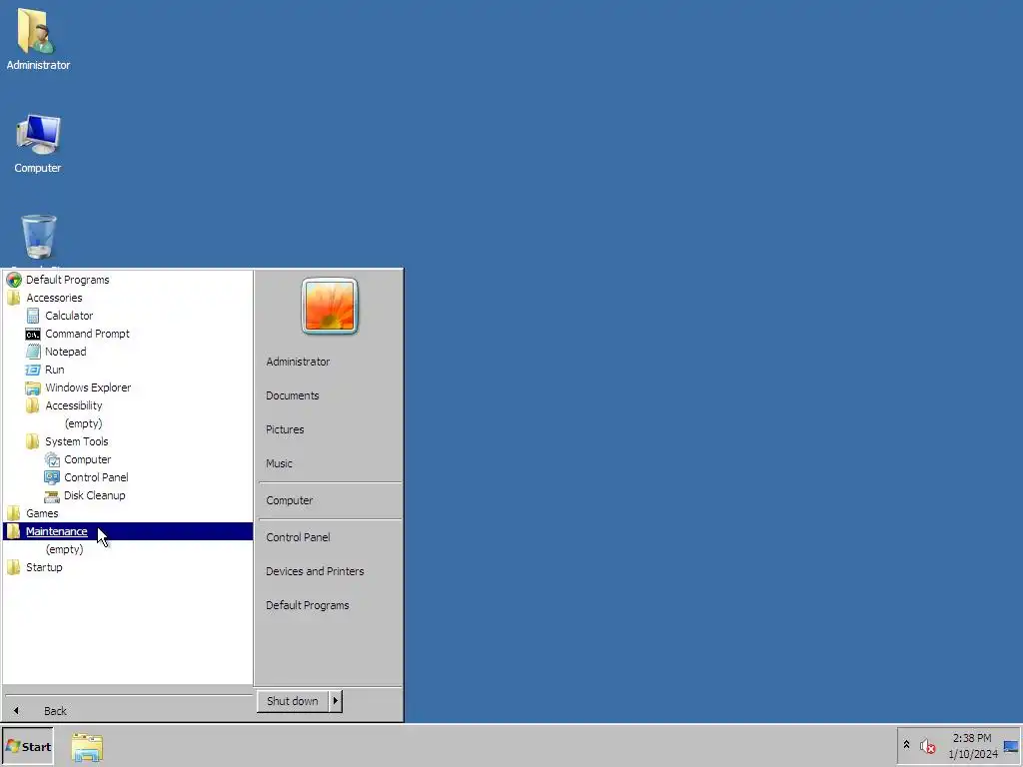Screen dimensions: 1023x767
Task: Click the Shut down button
Action: click(293, 701)
